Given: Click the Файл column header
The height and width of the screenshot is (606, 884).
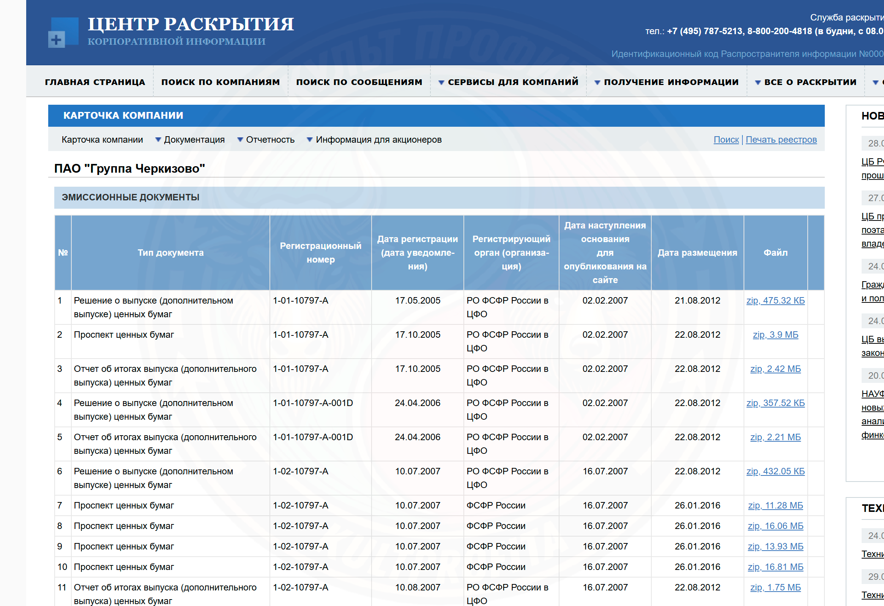Looking at the screenshot, I should (x=775, y=253).
